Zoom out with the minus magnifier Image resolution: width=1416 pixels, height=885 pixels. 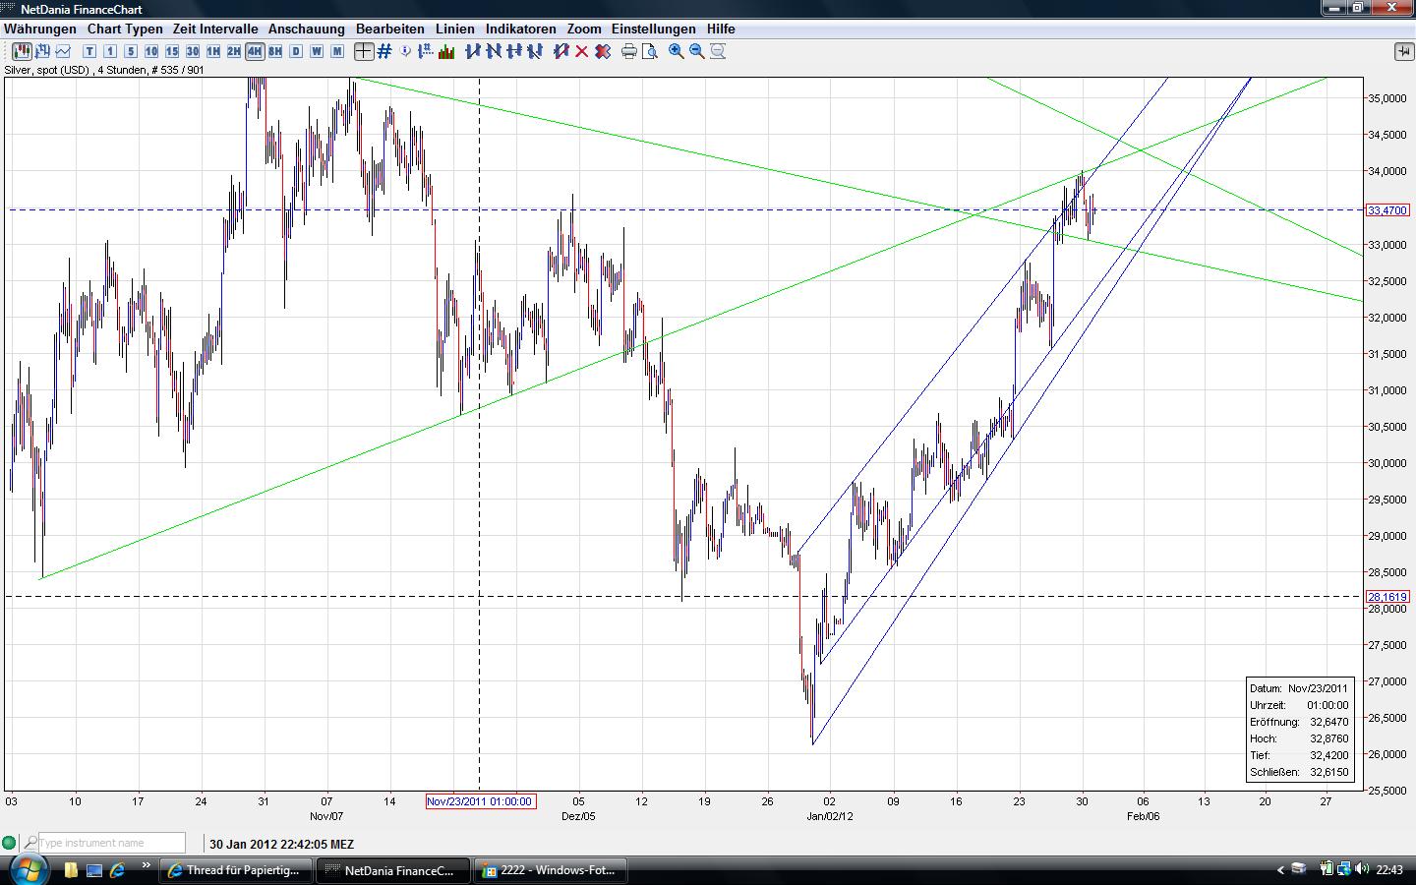click(697, 51)
